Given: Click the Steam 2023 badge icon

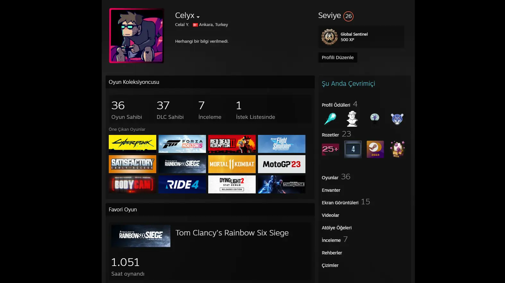Looking at the screenshot, I should (375, 149).
